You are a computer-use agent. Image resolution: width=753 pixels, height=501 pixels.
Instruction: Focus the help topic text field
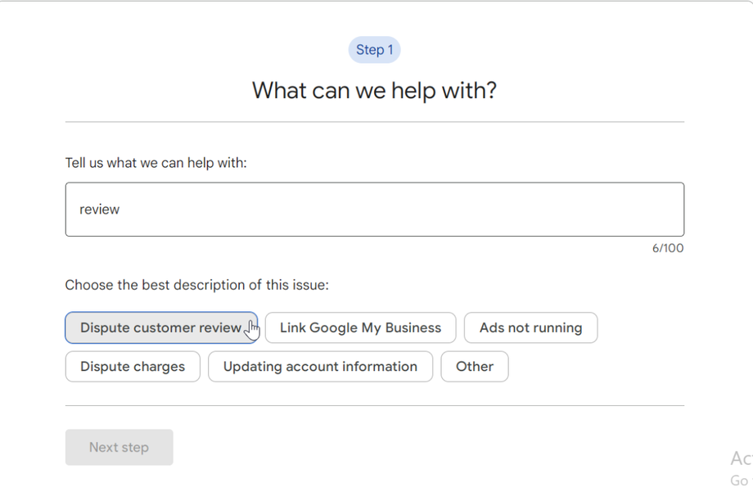[375, 210]
